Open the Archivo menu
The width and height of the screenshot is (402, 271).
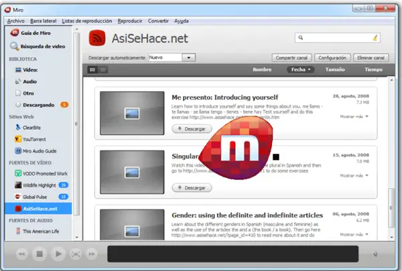tap(16, 21)
